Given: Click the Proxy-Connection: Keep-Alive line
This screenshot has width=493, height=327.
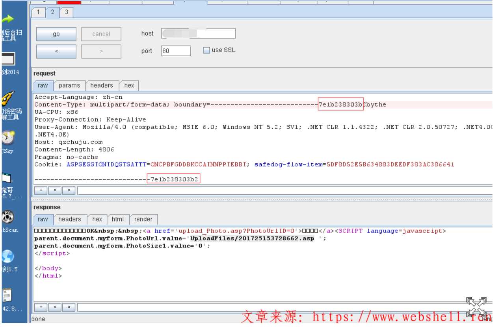Looking at the screenshot, I should (x=90, y=120).
